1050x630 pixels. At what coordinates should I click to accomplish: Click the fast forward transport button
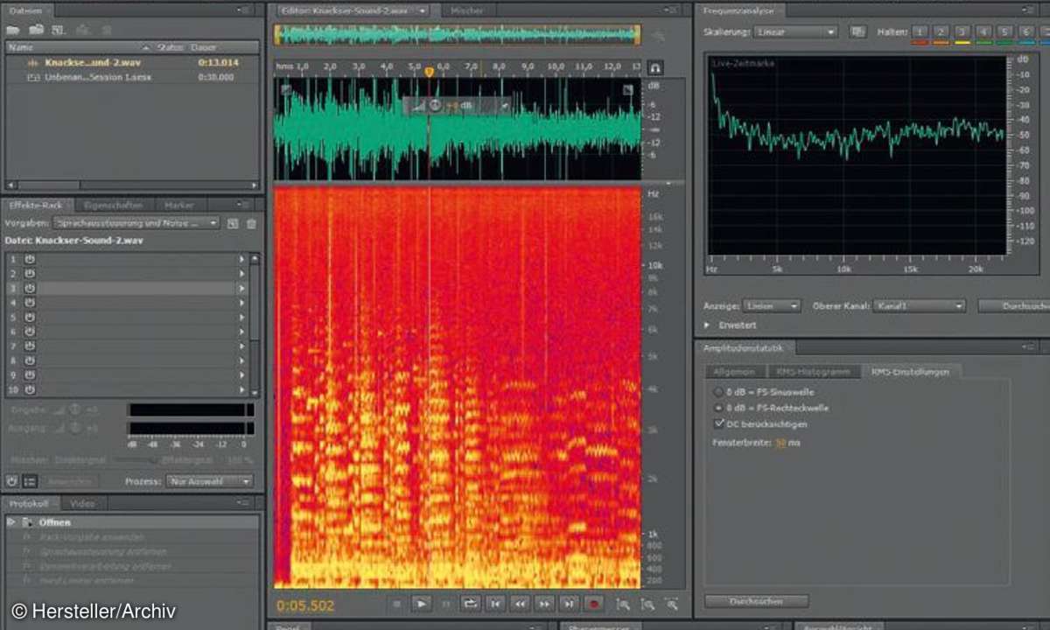pyautogui.click(x=544, y=603)
